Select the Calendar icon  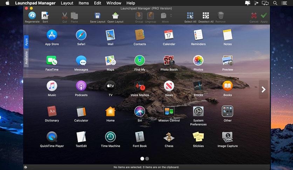tap(169, 35)
